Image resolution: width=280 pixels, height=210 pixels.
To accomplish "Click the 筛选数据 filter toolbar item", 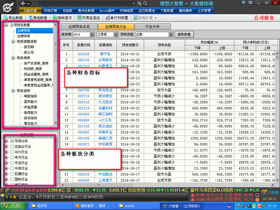I will (x=38, y=18).
